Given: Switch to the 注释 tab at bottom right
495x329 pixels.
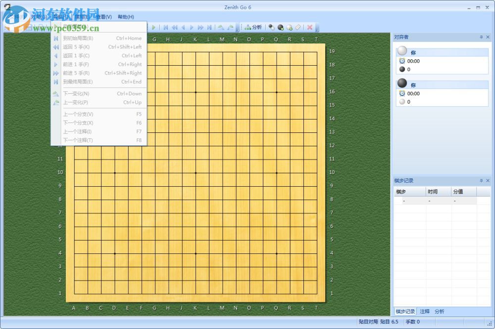Looking at the screenshot, I should 424,312.
